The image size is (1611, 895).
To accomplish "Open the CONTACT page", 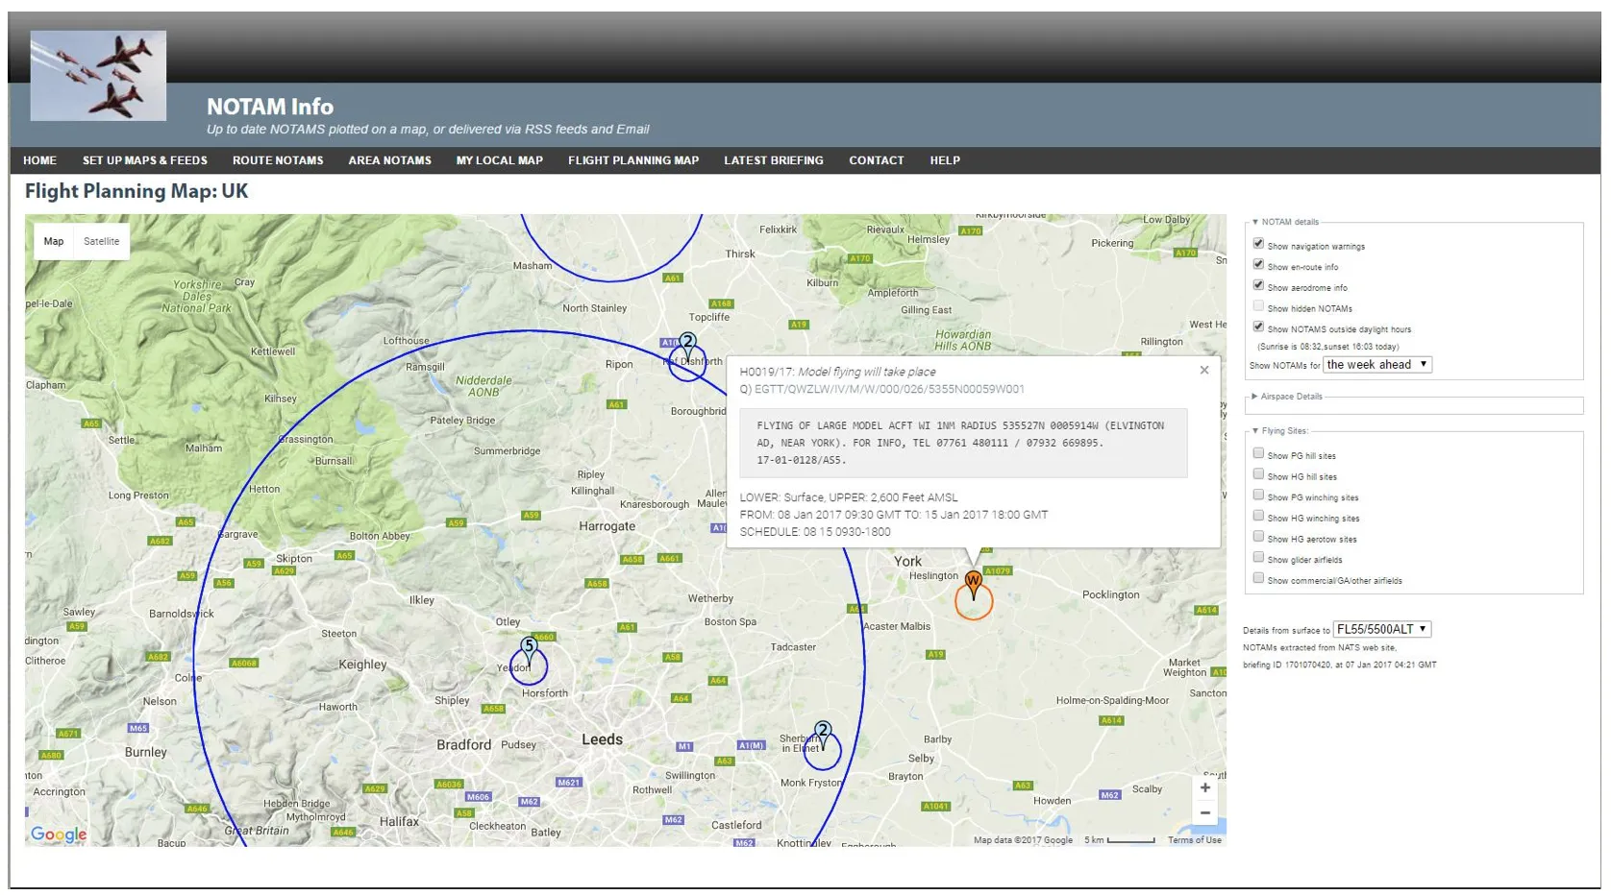I will [877, 160].
